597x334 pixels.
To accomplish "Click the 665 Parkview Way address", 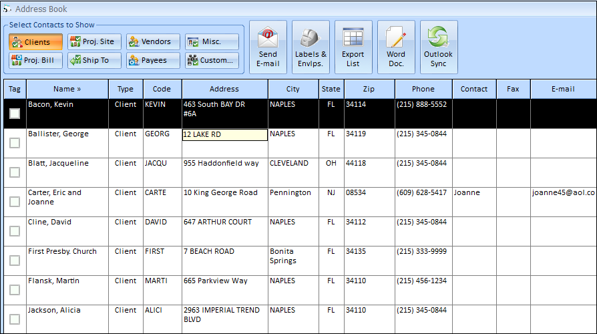I will tap(216, 281).
